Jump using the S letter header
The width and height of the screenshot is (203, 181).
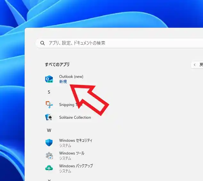click(49, 92)
